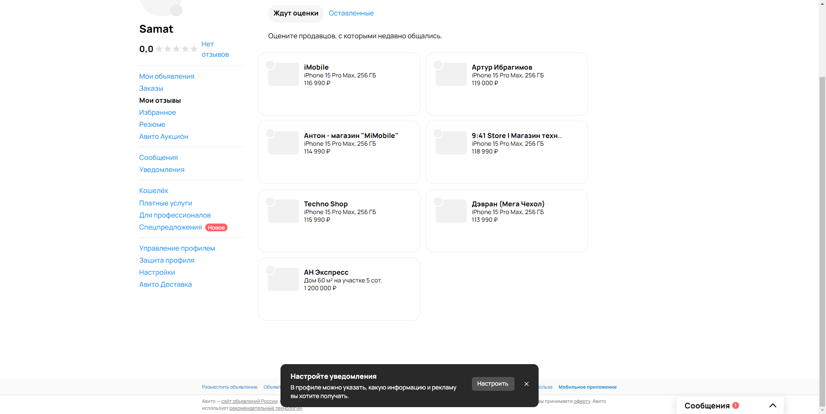Click the price 116 990 ₽

coord(317,83)
